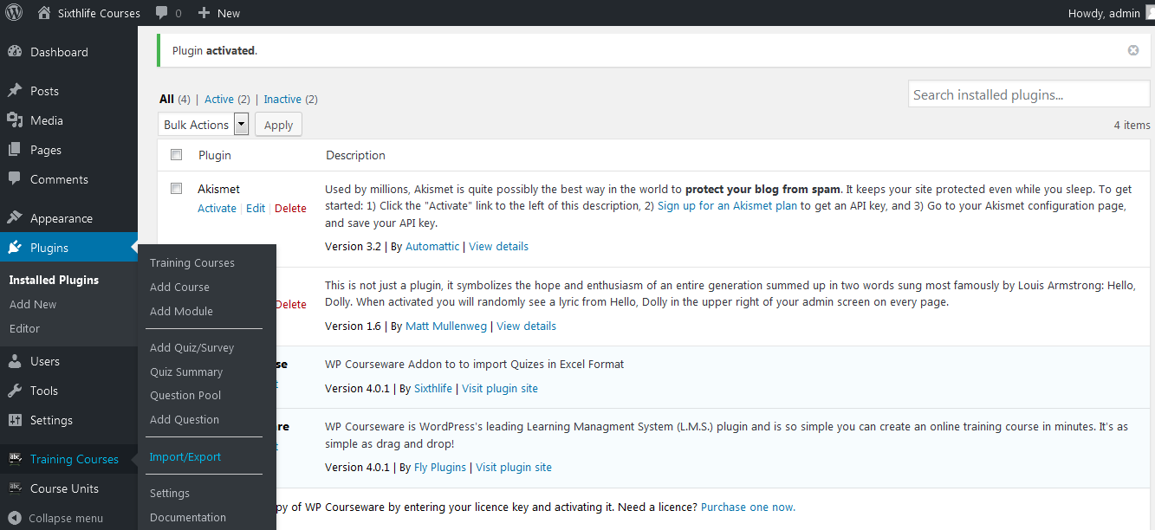This screenshot has height=530, width=1155.
Task: Filter plugins by the Inactive tab
Action: [x=282, y=100]
